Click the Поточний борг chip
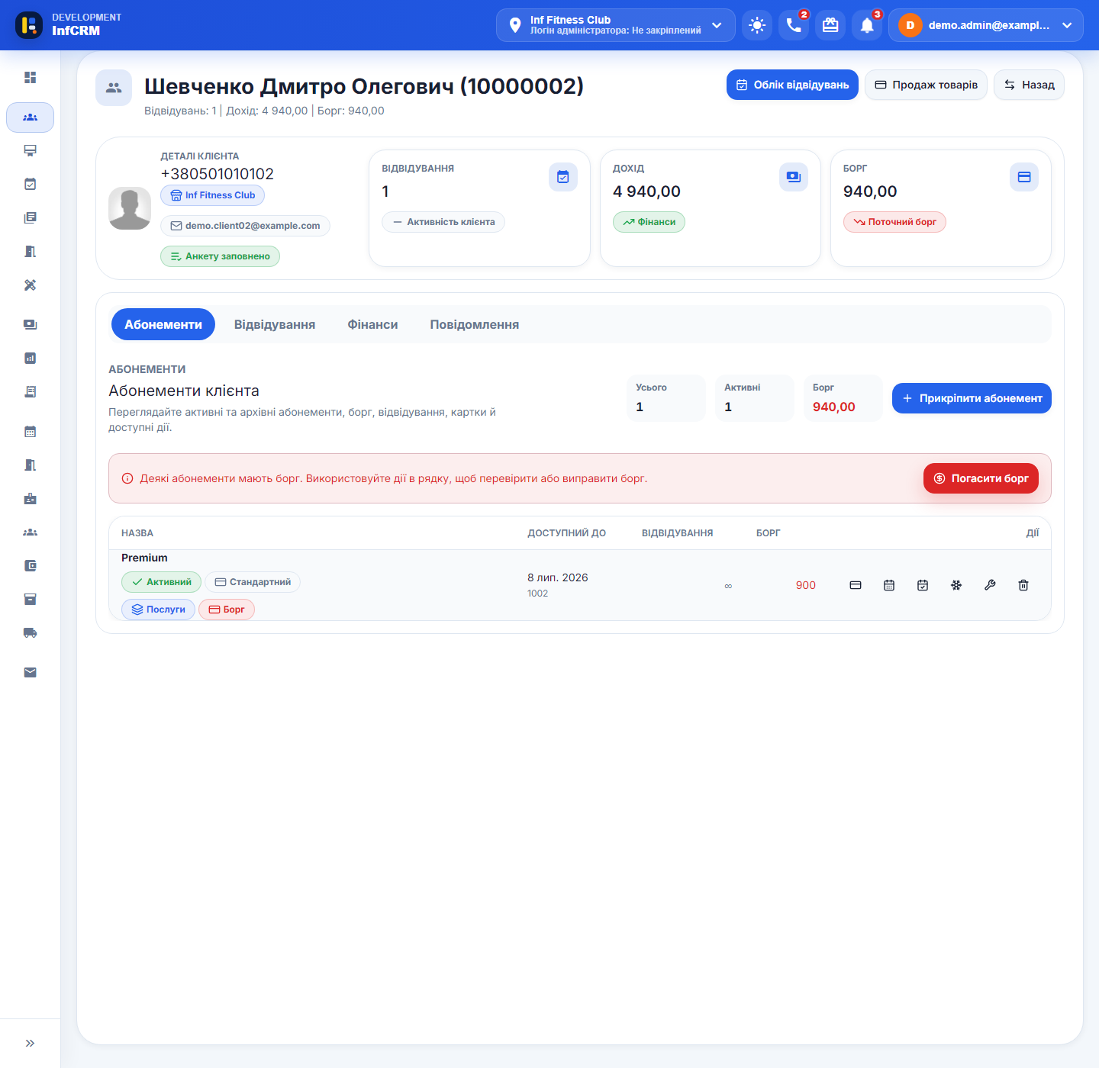The width and height of the screenshot is (1099, 1068). [894, 222]
